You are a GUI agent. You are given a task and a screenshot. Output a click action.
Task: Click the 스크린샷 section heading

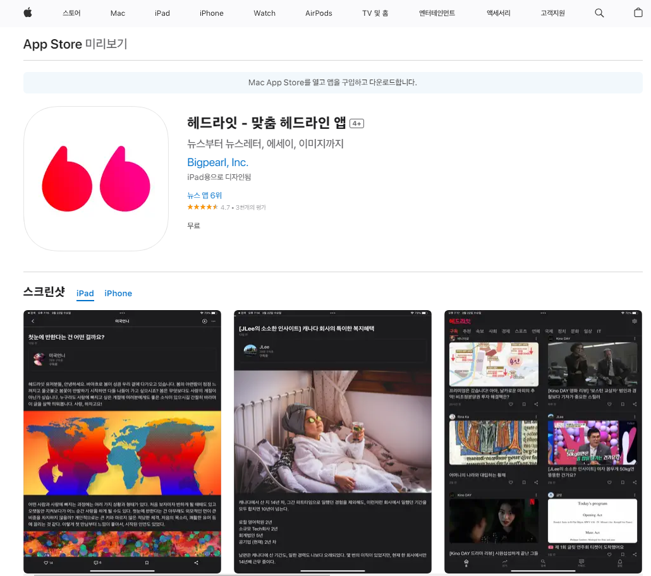coord(44,292)
